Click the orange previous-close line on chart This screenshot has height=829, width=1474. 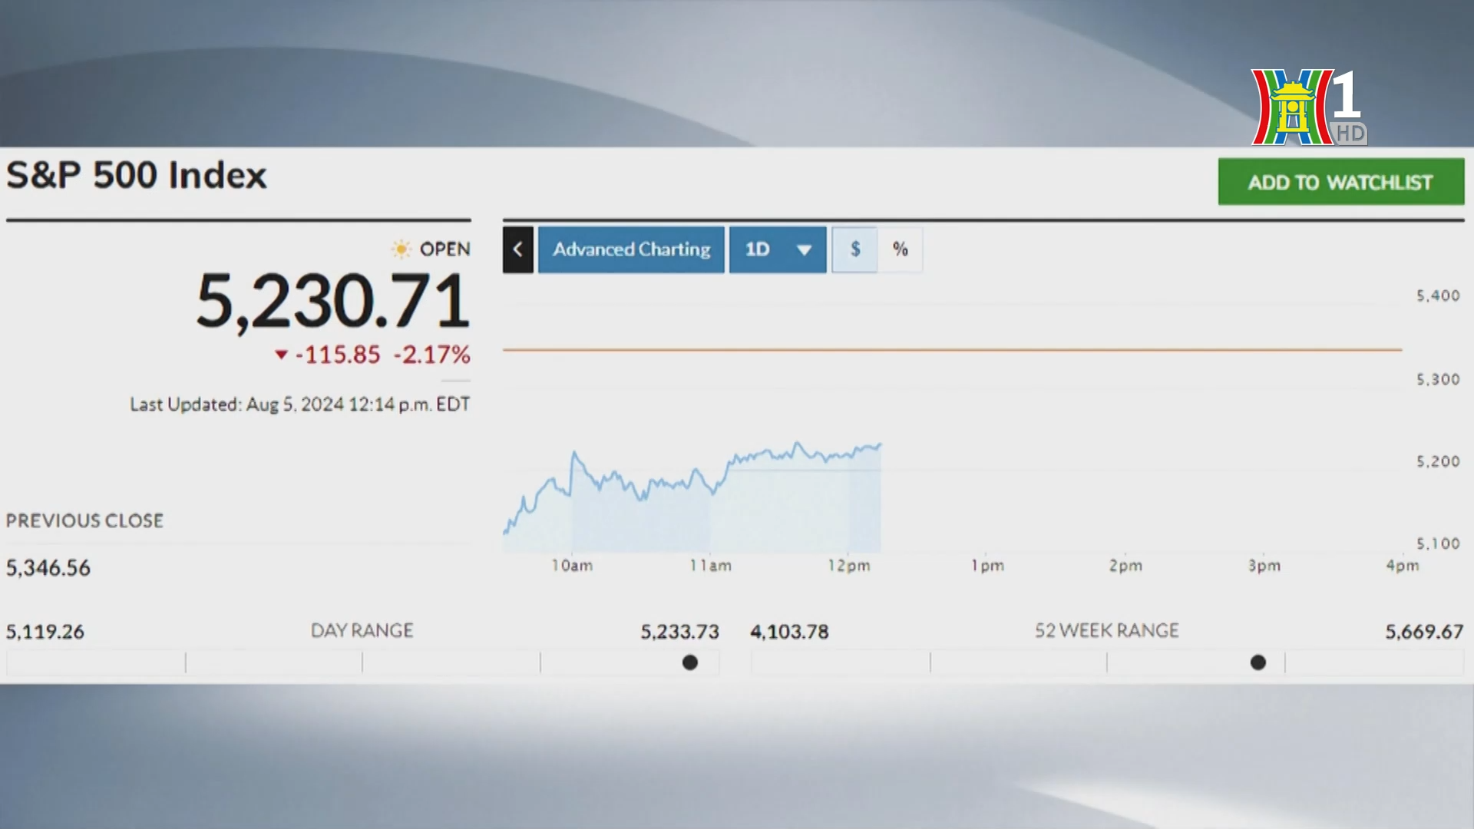coord(952,350)
